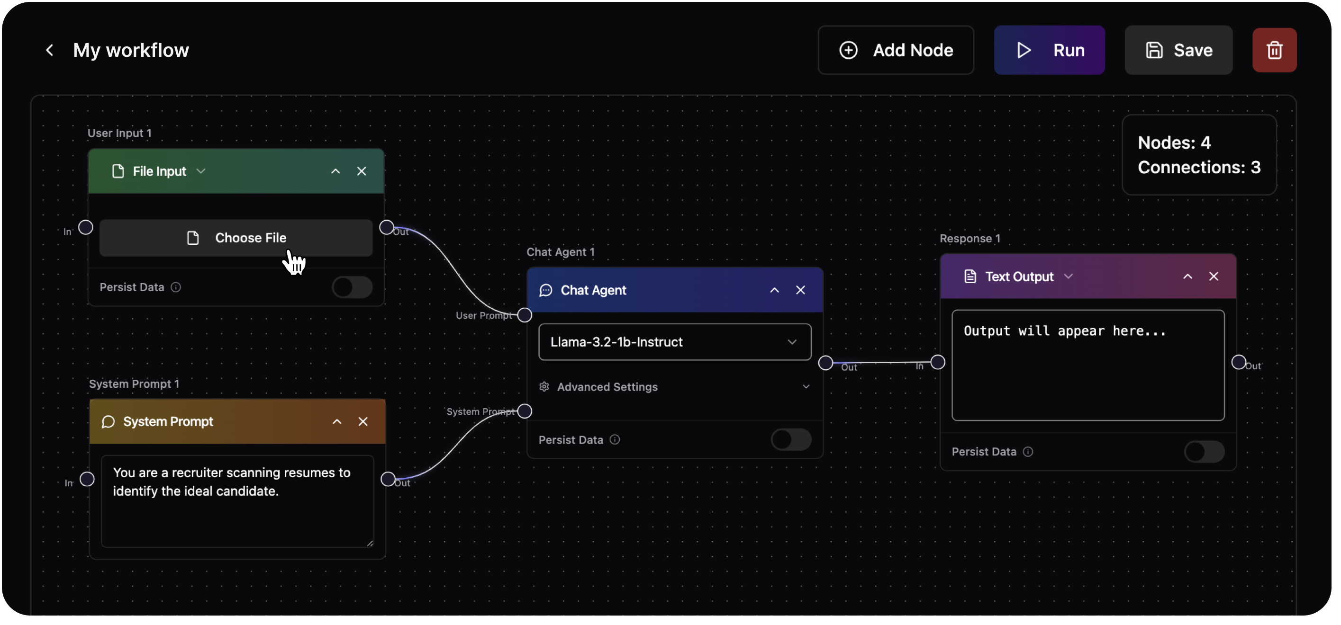Click the back arrow beside My workflow
This screenshot has height=625, width=1341.
pyautogui.click(x=50, y=50)
